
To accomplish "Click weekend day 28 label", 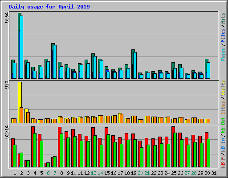I will (x=194, y=173).
